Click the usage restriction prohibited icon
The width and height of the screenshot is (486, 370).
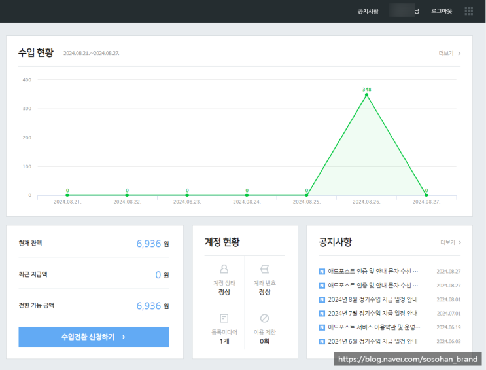tap(264, 318)
